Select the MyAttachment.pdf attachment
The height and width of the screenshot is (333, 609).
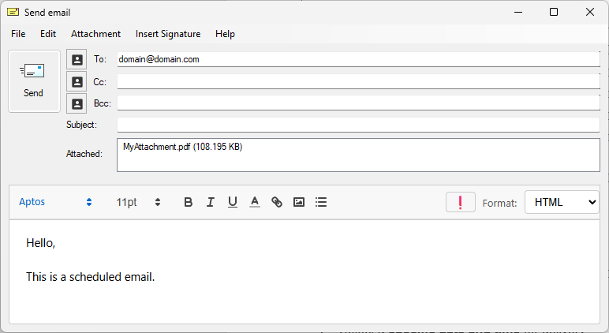coord(181,147)
